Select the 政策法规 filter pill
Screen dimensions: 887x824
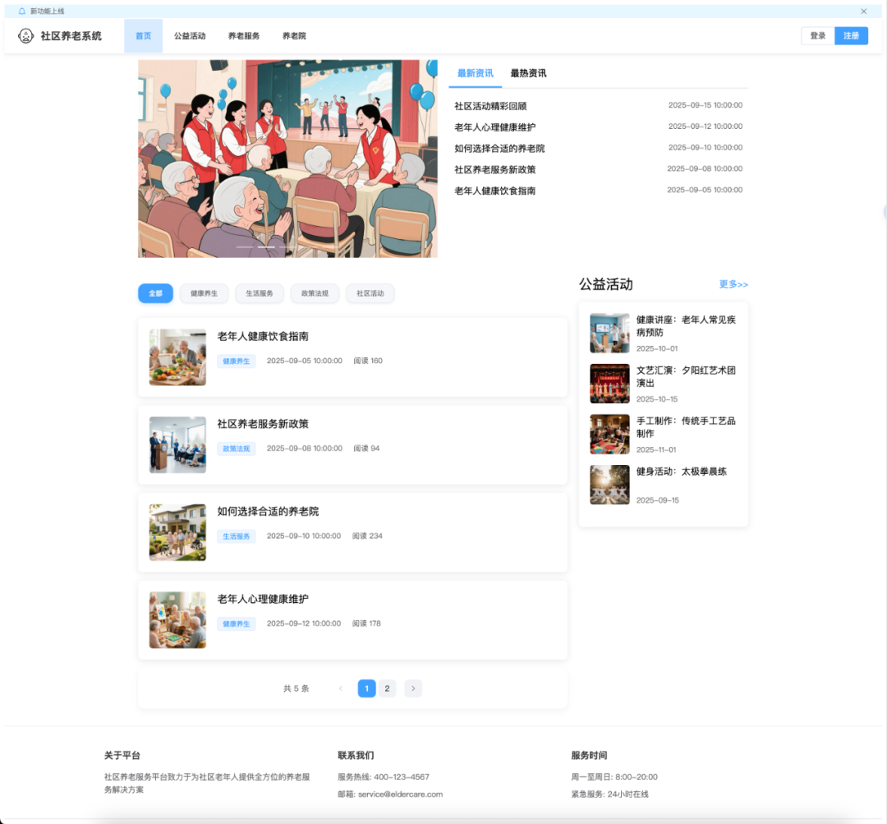point(315,293)
